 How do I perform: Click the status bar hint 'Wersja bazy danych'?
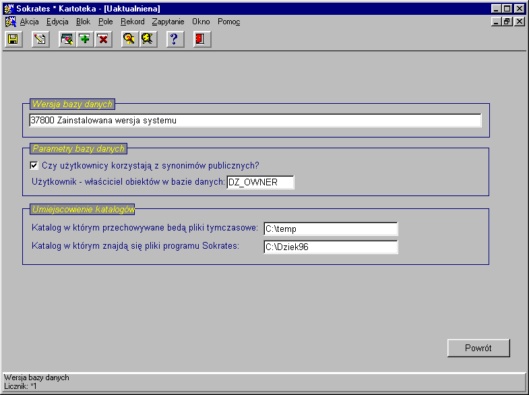pos(36,377)
